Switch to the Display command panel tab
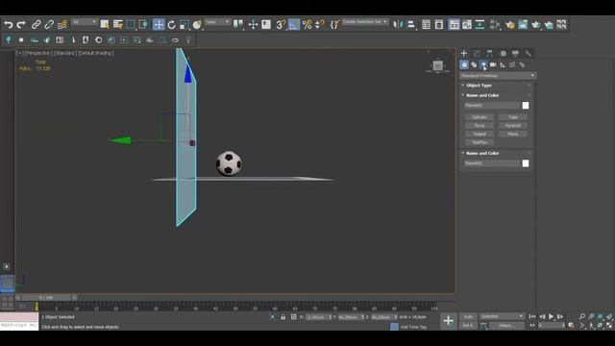This screenshot has width=615, height=346. pos(515,54)
